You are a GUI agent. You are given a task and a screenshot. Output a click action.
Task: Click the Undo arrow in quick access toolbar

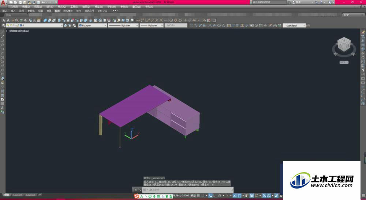[x=43, y=2]
